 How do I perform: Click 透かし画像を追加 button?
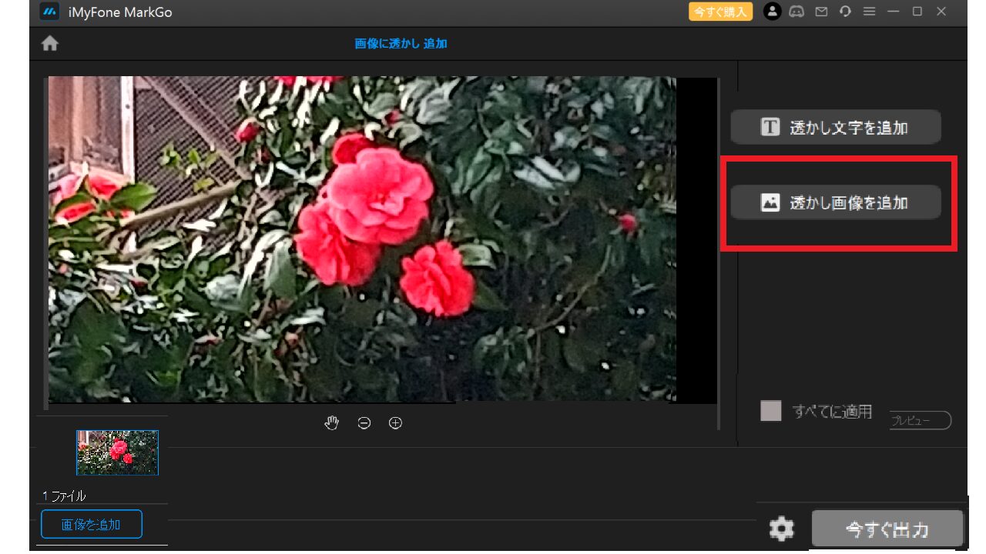coord(836,202)
